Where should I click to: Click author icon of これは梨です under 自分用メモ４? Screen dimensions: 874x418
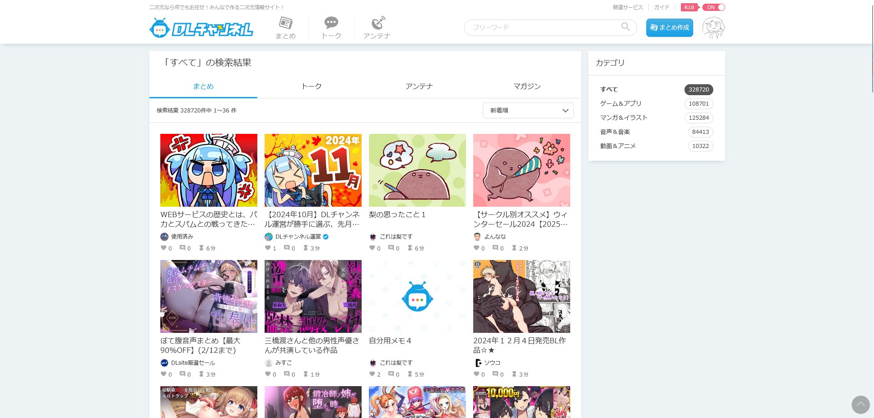[373, 363]
